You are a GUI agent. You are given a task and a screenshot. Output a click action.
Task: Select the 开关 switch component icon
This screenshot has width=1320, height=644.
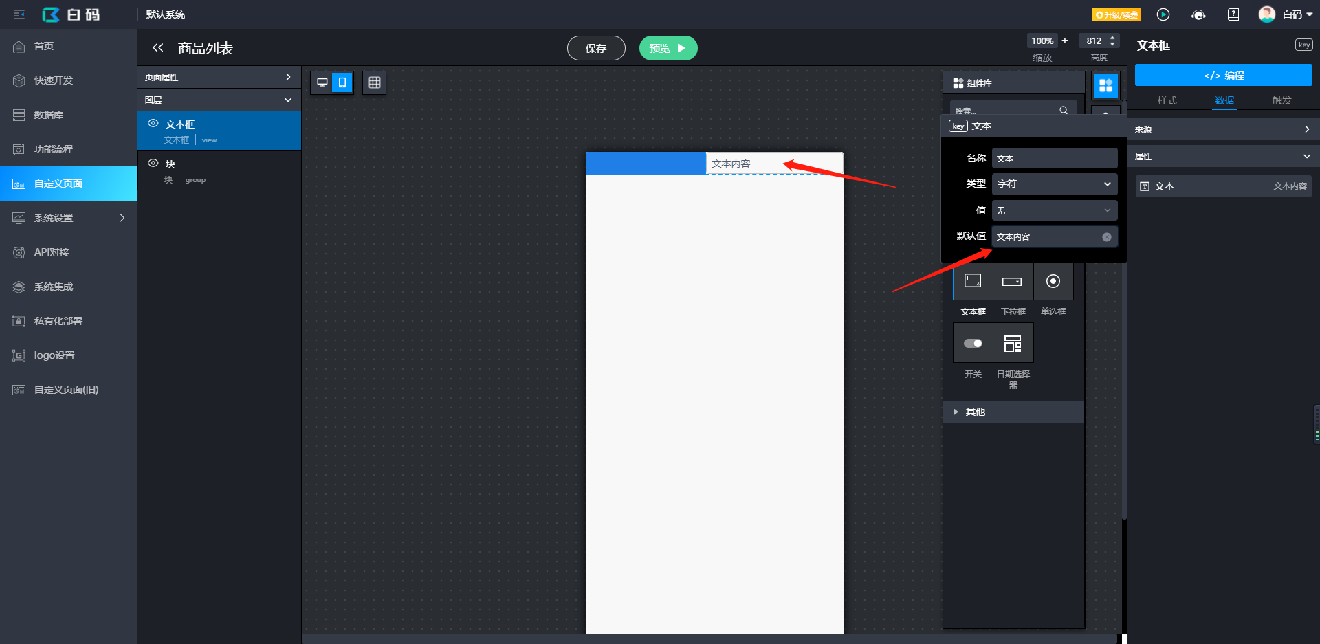(x=973, y=343)
